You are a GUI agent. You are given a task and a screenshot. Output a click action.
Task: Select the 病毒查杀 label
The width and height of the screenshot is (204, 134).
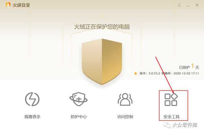pos(32,117)
